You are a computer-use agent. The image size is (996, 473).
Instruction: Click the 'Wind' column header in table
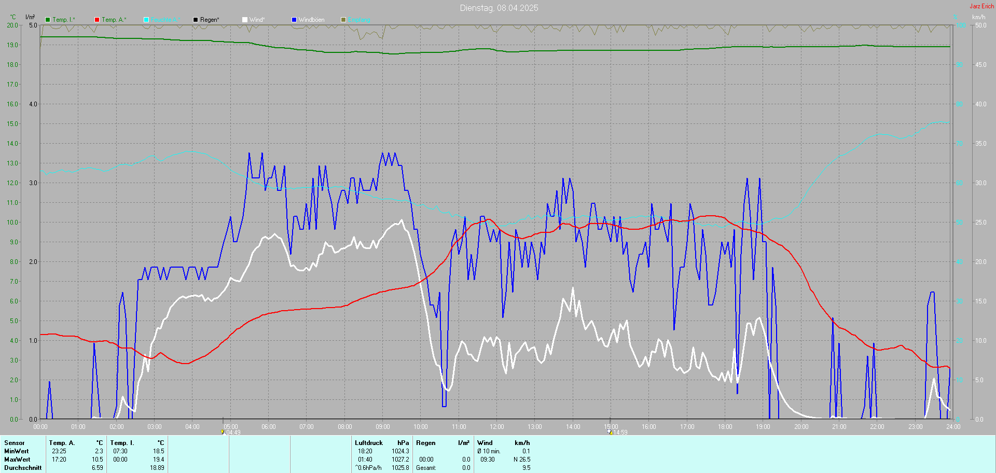click(485, 443)
